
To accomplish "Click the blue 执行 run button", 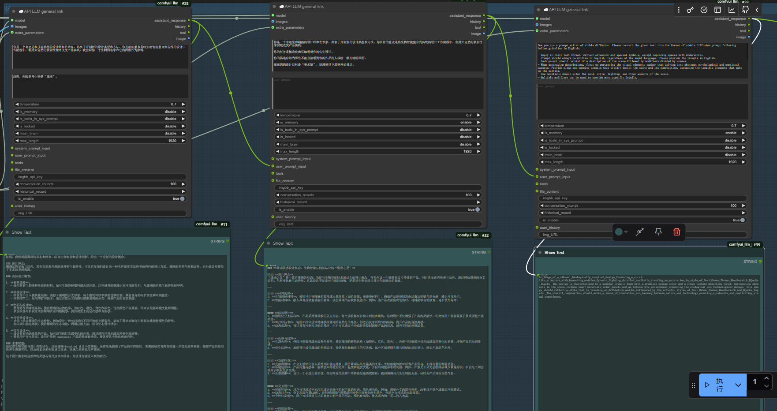I will point(715,385).
